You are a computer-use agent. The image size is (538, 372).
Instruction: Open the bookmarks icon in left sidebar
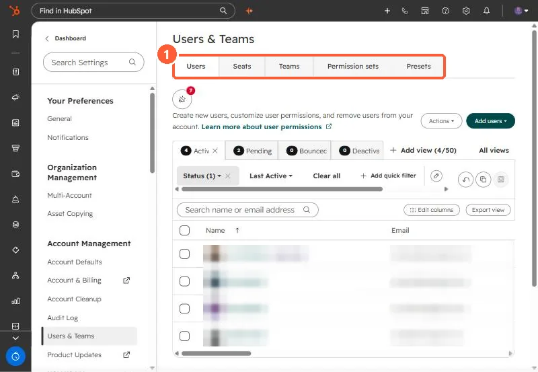(x=15, y=34)
